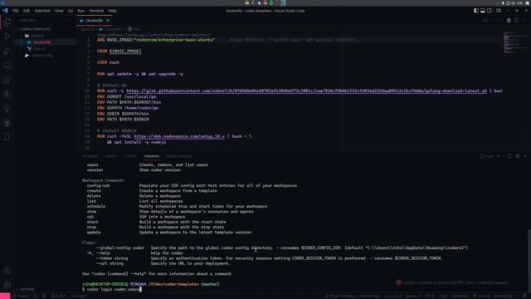Viewport: 531px width, 299px height.
Task: Click the master branch in status bar
Action: pyautogui.click(x=21, y=296)
